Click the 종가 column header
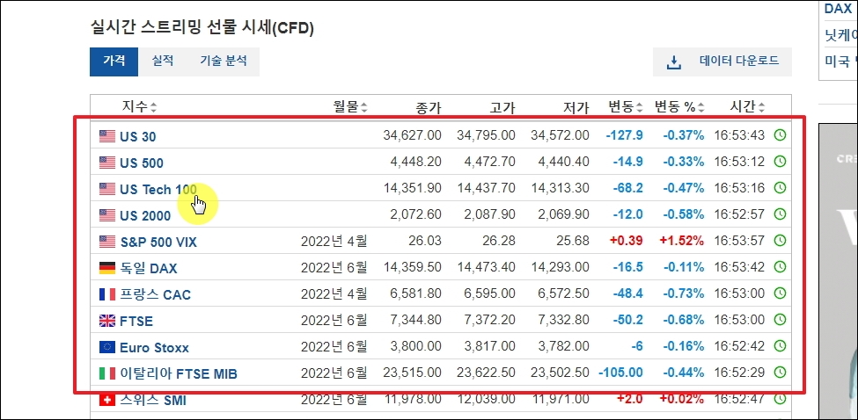 [429, 107]
